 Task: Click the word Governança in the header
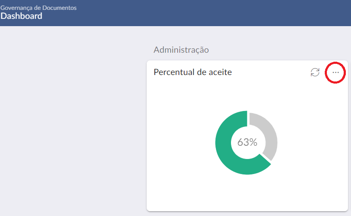pyautogui.click(x=17, y=8)
